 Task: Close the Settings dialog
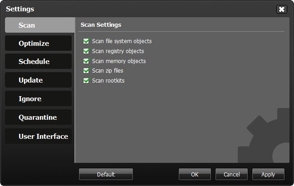coord(282,10)
